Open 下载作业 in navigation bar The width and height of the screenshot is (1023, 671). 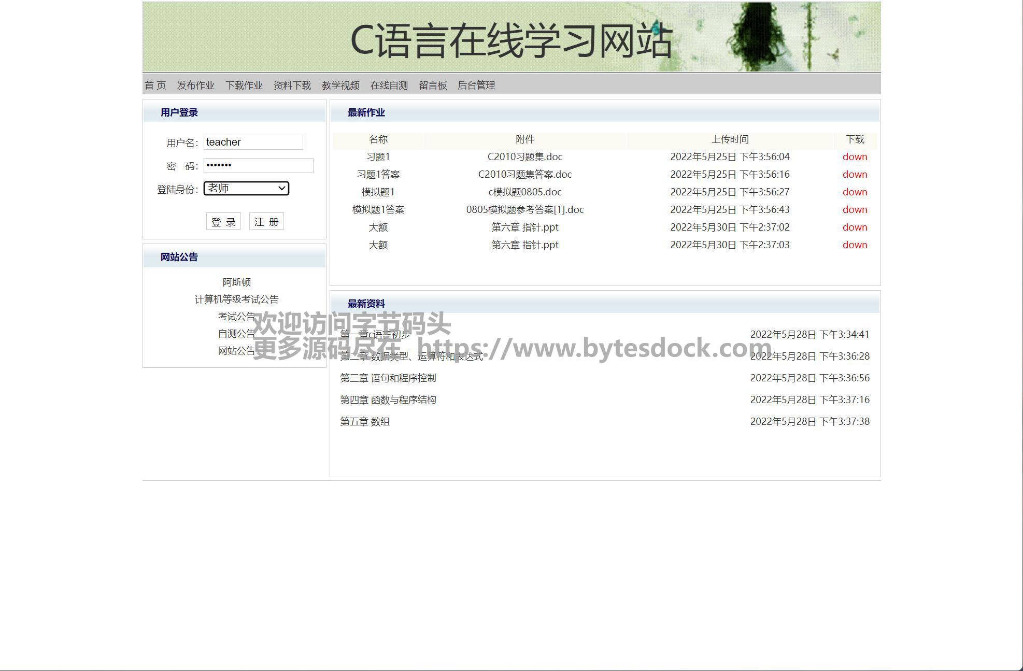point(244,85)
